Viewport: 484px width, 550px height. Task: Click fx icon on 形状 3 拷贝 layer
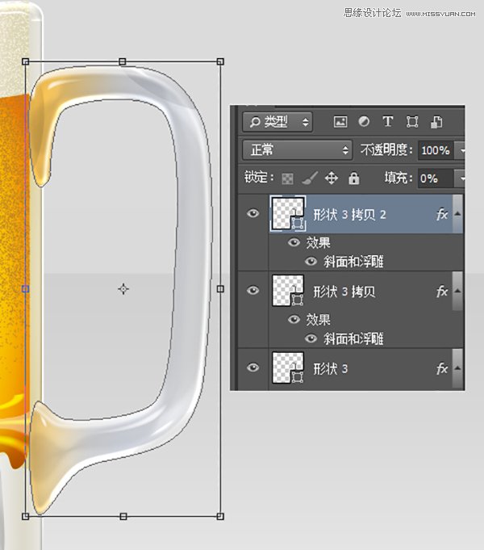tap(442, 291)
